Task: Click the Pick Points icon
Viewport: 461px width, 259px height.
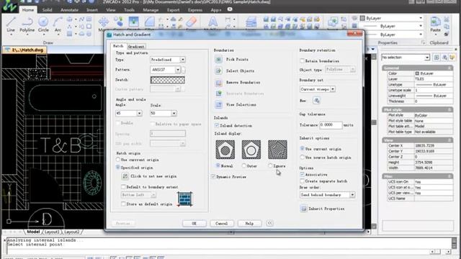Action: (218, 60)
